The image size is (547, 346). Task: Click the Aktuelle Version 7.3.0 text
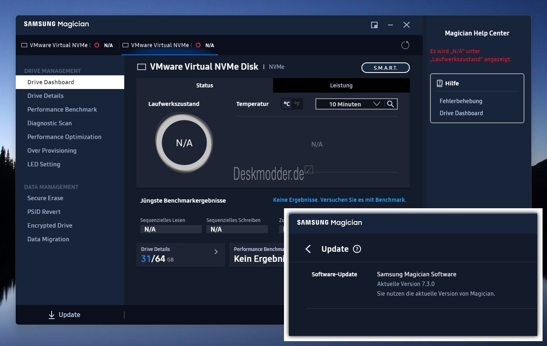point(405,284)
